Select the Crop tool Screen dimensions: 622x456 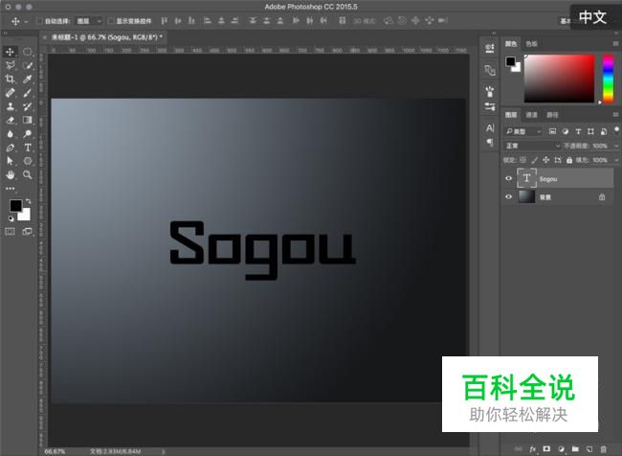click(10, 80)
